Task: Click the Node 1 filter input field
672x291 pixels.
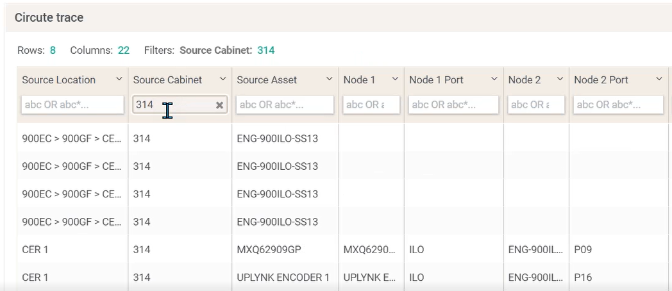Action: point(371,104)
